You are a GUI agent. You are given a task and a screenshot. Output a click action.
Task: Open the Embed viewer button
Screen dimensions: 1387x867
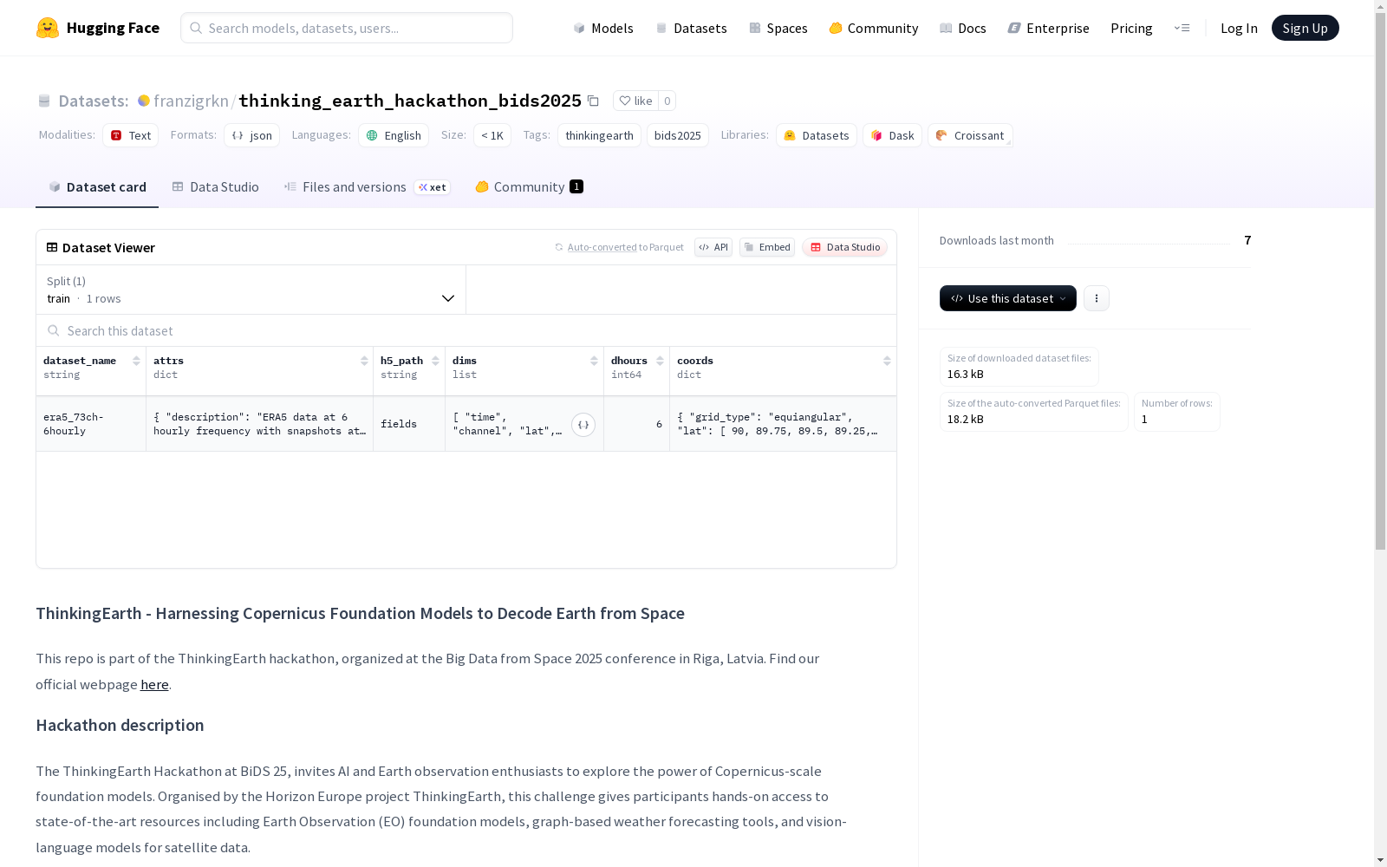click(x=767, y=247)
